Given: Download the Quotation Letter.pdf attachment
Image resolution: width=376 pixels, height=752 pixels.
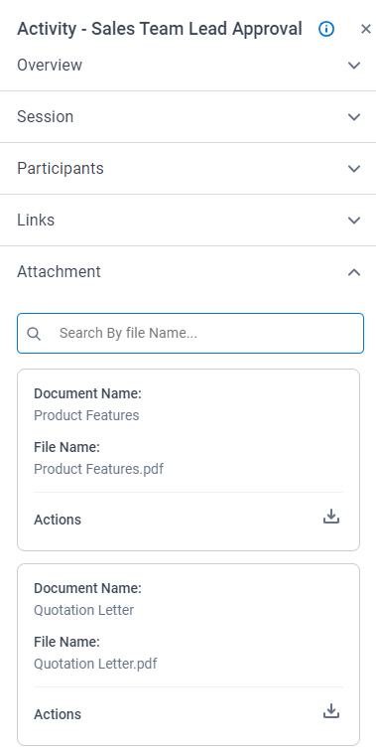Looking at the screenshot, I should 331,711.
